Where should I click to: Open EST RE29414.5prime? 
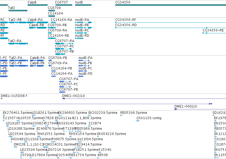tap(88, 144)
